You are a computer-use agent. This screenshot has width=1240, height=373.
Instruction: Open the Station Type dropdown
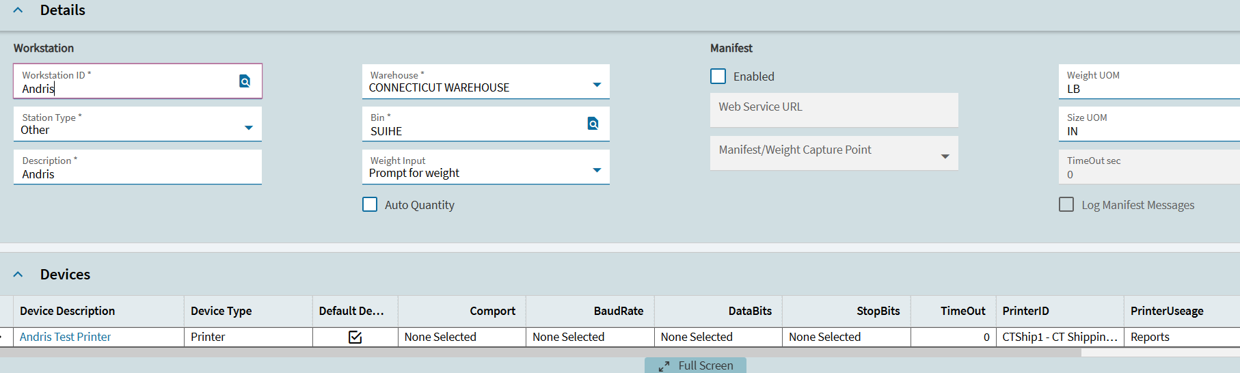249,128
